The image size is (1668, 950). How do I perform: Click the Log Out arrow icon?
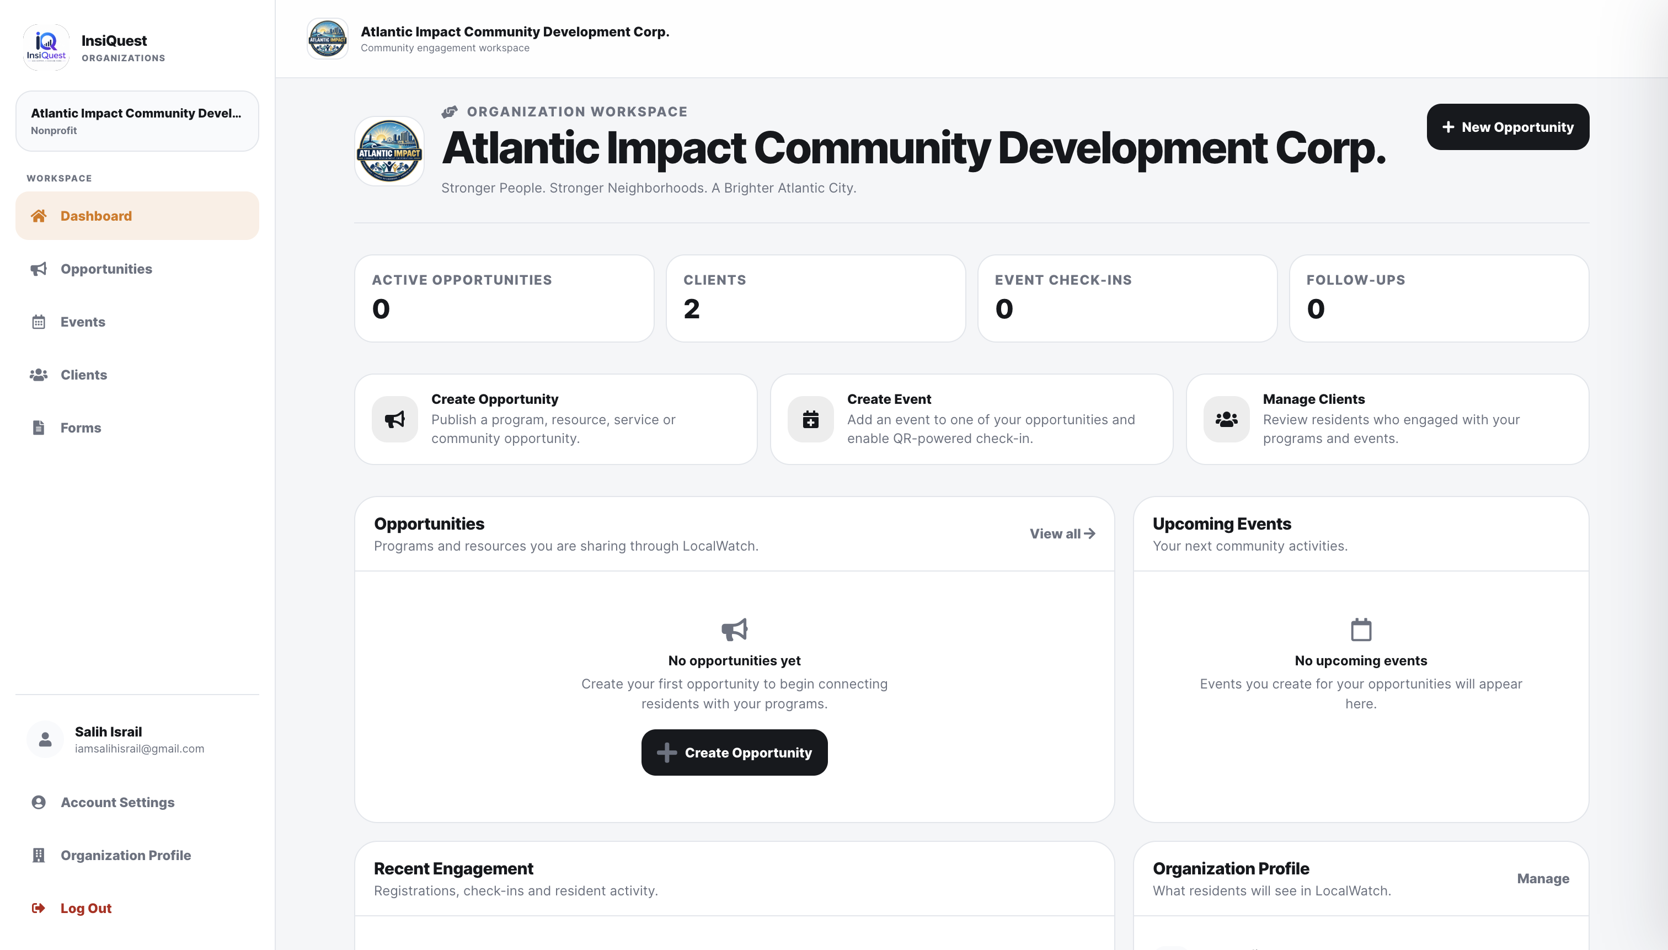[39, 908]
